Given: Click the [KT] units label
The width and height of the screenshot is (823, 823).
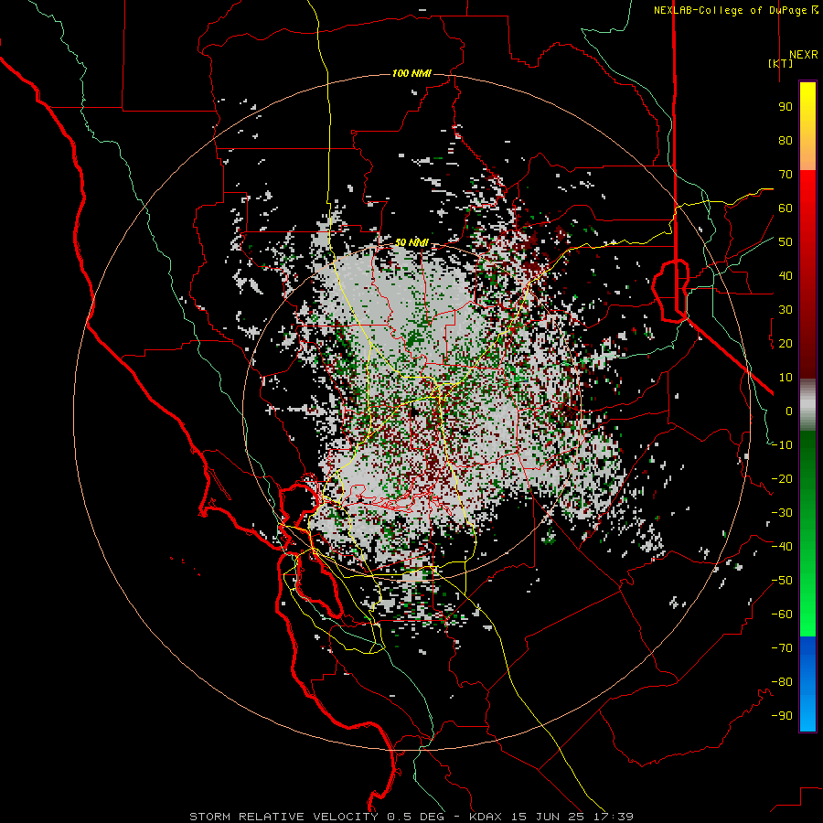Looking at the screenshot, I should click(x=781, y=63).
